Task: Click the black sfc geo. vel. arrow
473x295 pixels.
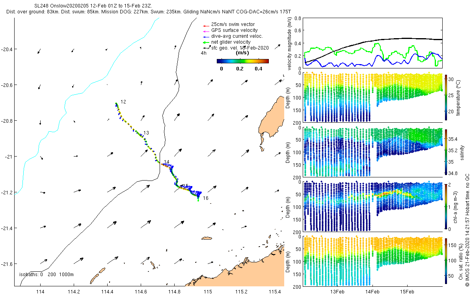Action: [206, 47]
